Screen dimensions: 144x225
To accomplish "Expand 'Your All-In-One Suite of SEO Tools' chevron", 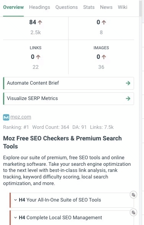I will pyautogui.click(x=15, y=200).
